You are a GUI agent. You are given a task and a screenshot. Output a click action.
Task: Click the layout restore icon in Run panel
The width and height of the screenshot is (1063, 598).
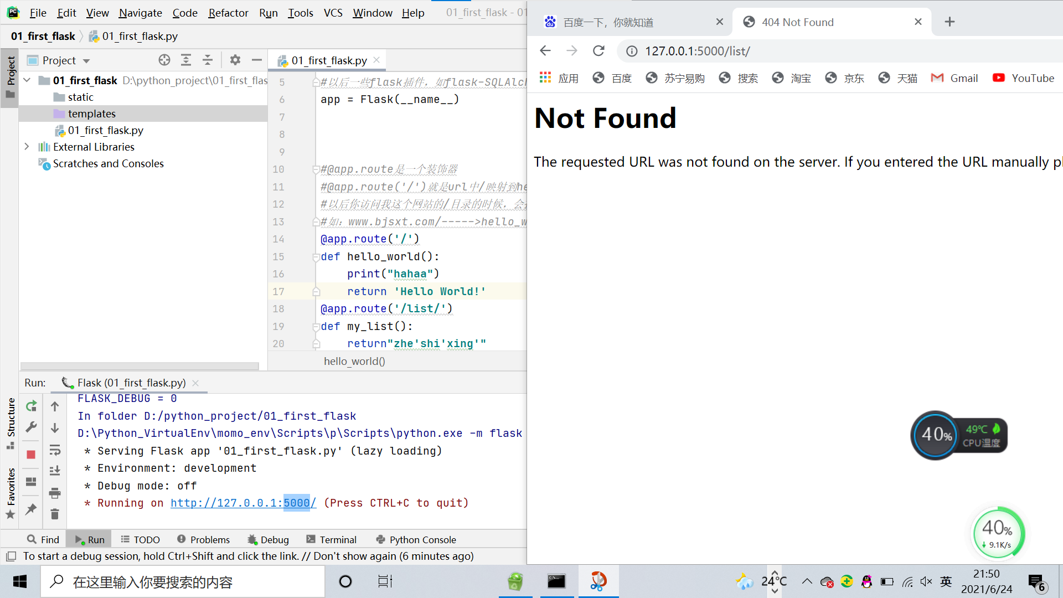point(31,482)
